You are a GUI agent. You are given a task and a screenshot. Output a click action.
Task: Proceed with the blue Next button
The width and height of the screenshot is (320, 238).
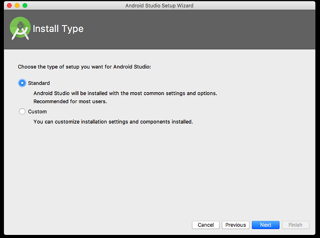point(265,225)
